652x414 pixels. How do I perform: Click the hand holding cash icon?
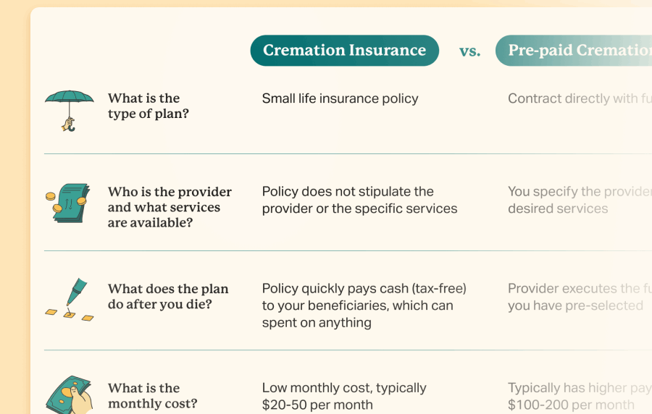pos(70,395)
